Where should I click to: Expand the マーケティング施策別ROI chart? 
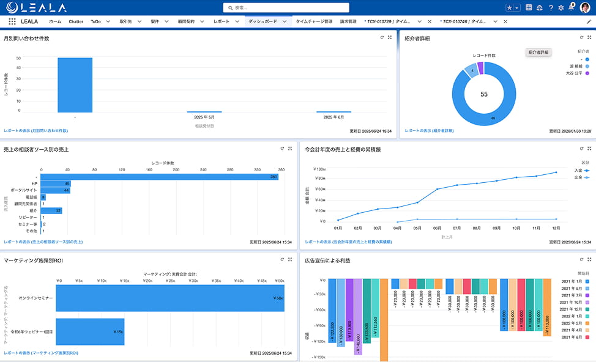[290, 259]
